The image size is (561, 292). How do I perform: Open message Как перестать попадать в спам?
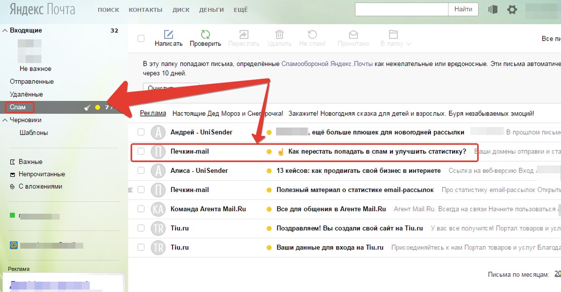pos(377,151)
